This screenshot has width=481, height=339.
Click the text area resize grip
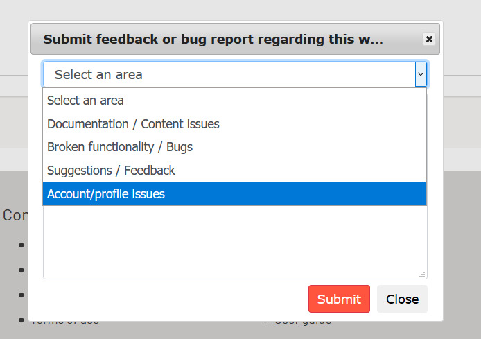point(422,275)
